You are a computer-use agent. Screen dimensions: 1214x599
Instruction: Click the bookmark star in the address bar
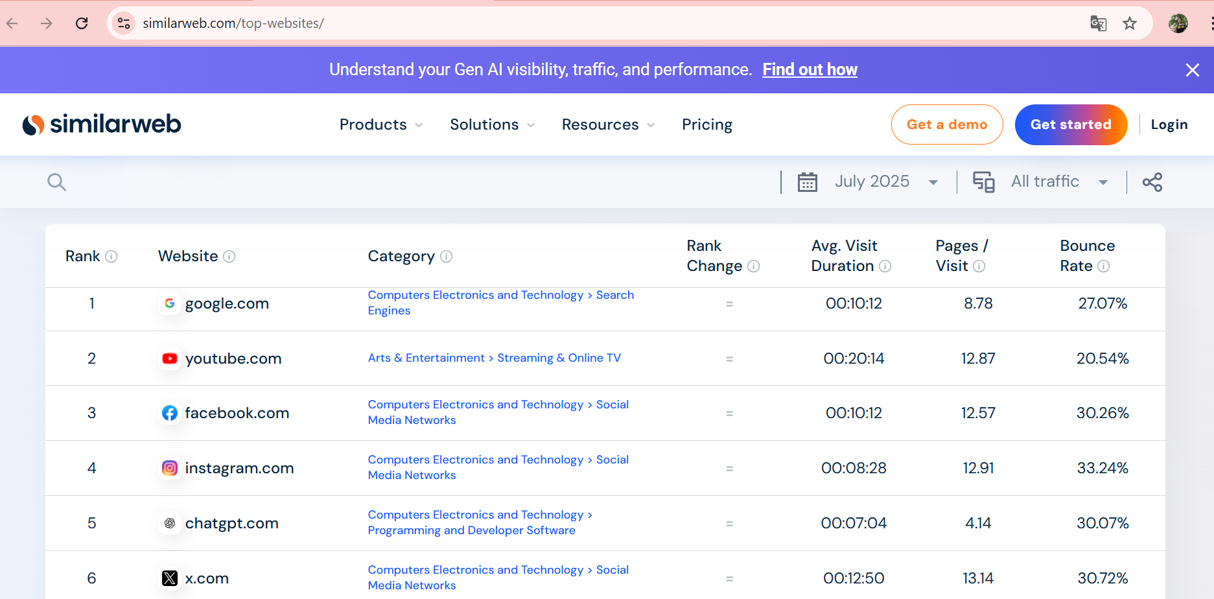click(1130, 23)
